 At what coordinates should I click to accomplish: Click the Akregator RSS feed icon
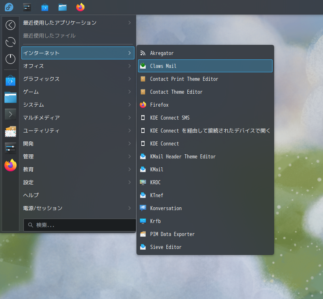coord(143,53)
